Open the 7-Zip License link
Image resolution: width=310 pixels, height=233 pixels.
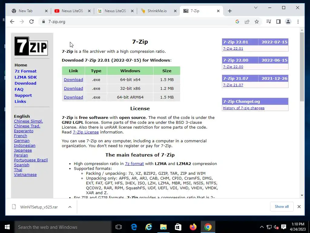[86, 132]
